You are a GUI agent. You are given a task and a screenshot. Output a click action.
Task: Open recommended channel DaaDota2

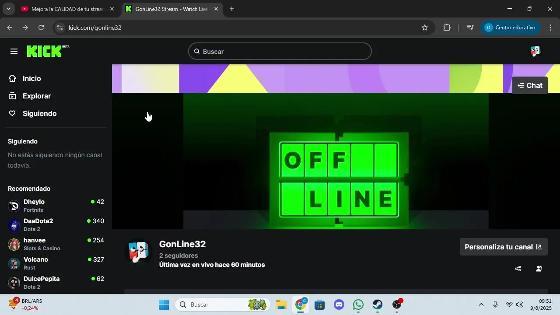56,225
